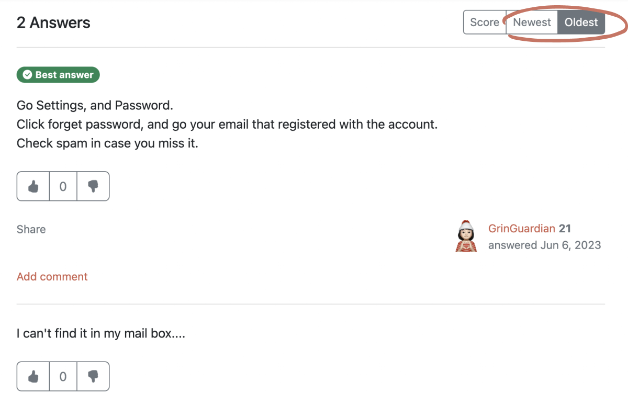628x393 pixels.
Task: Select the Oldest sort option
Action: 581,23
